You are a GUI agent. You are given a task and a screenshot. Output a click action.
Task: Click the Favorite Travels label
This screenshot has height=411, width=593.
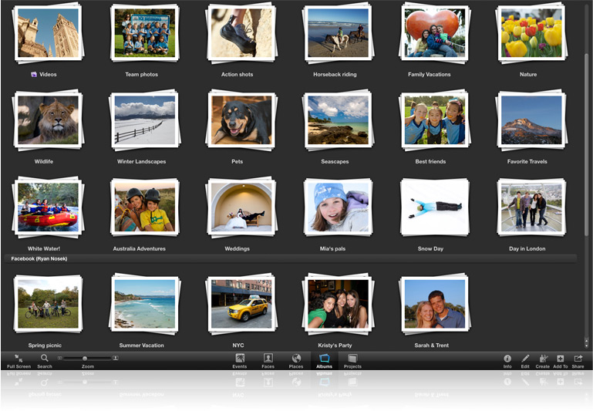pyautogui.click(x=527, y=161)
